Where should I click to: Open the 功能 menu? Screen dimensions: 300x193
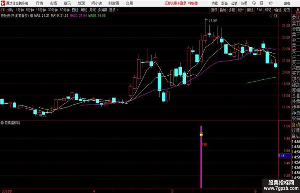(x=214, y=3)
